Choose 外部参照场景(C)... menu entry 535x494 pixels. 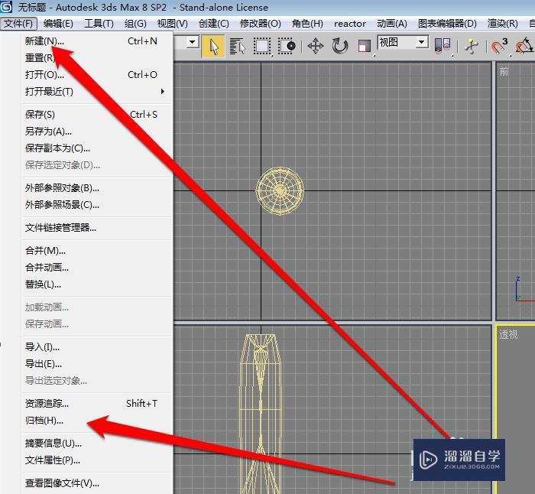pos(97,205)
